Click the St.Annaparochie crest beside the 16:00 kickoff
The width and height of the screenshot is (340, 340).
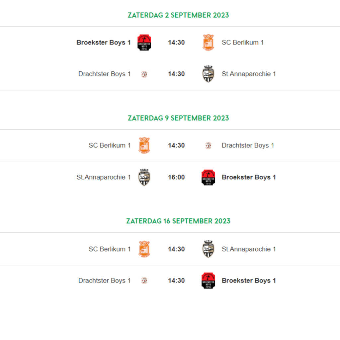[144, 177]
